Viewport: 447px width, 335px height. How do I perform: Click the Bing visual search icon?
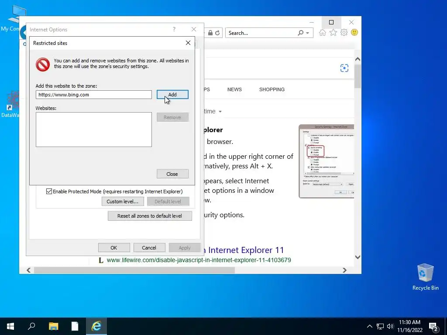(x=344, y=68)
